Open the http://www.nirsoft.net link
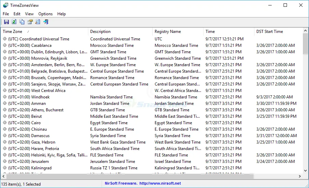309x188 pixels. point(160,183)
